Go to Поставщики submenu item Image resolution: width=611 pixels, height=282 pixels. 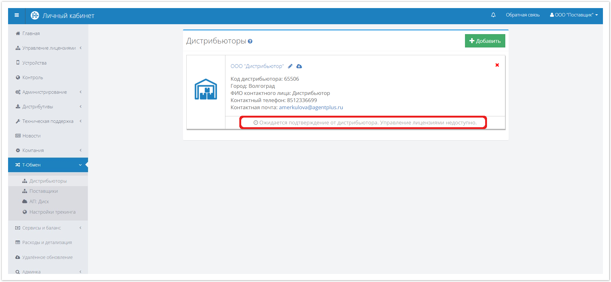43,191
